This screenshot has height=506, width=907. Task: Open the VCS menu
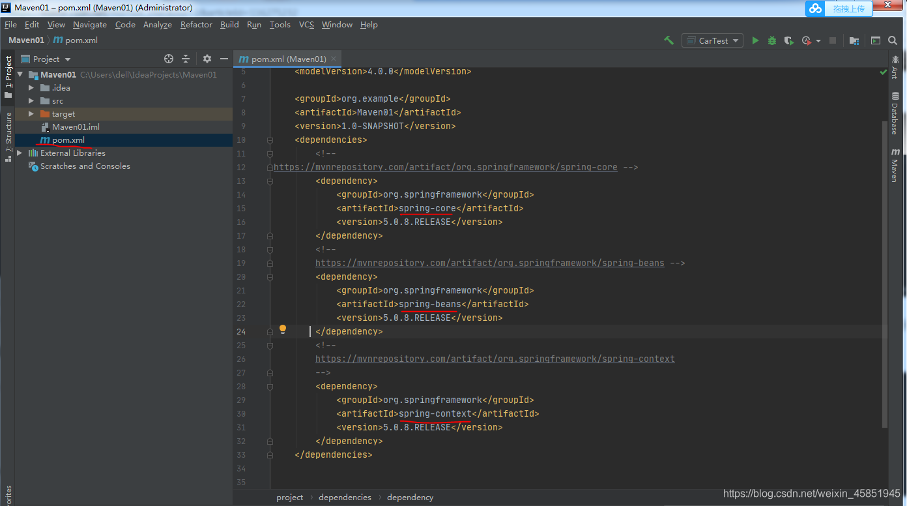[306, 24]
